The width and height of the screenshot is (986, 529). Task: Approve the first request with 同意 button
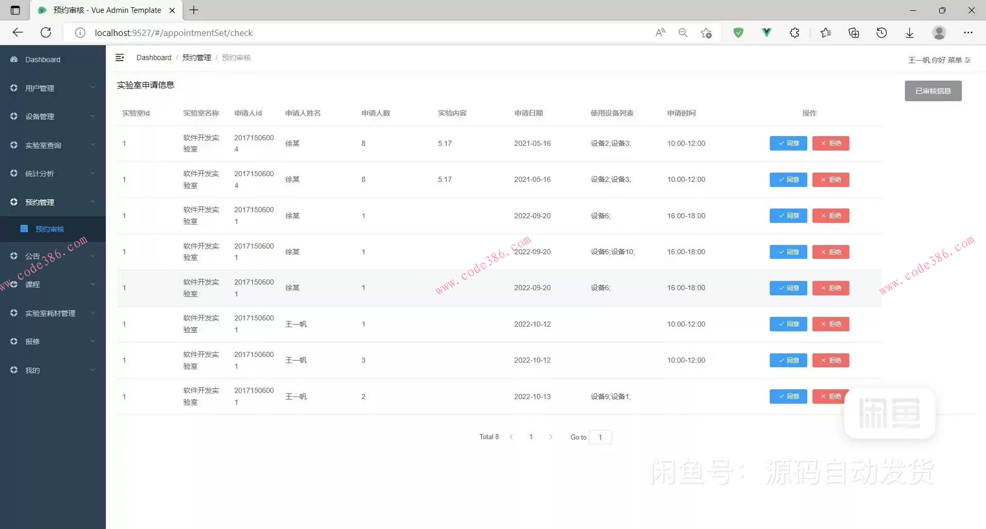pyautogui.click(x=788, y=143)
